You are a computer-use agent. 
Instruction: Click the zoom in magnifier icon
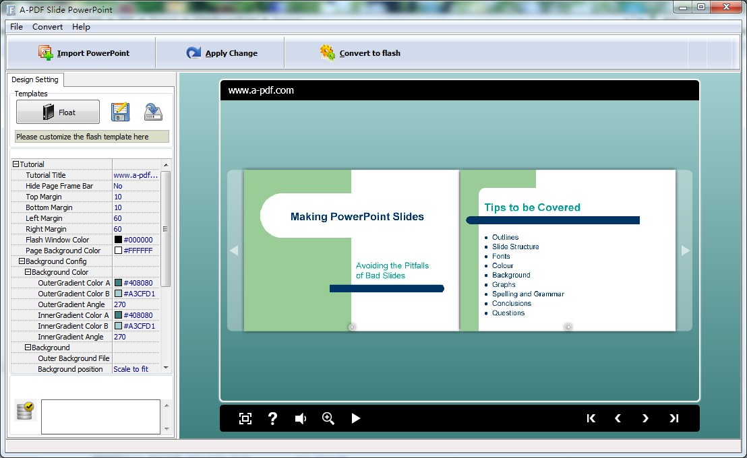(328, 418)
